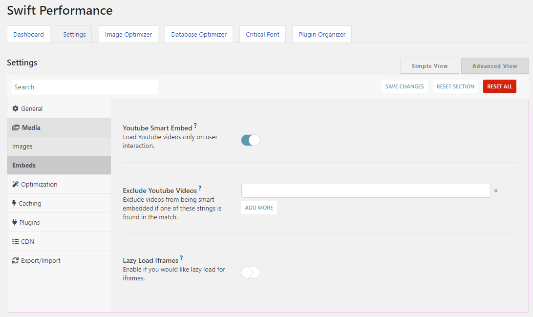Open Lazy Load Iframes help question mark
Viewport: 533px width, 317px height.
182,258
